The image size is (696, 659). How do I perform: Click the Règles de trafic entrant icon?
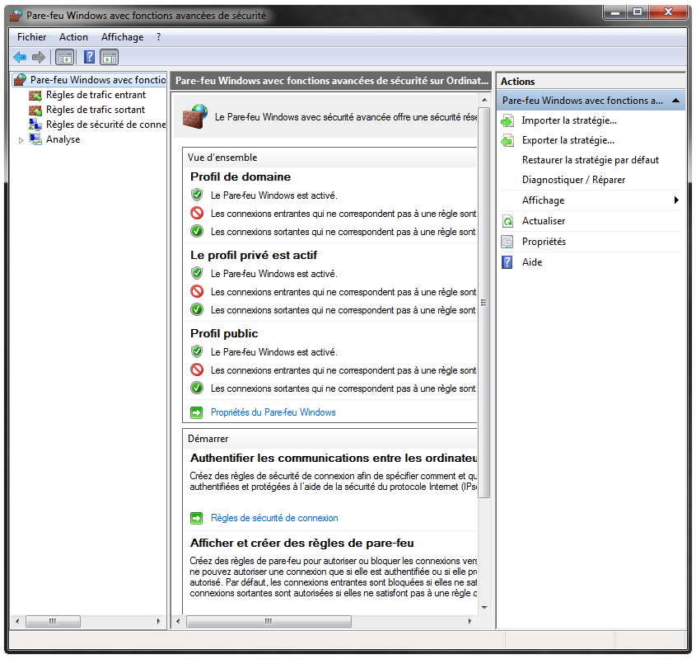[x=35, y=95]
